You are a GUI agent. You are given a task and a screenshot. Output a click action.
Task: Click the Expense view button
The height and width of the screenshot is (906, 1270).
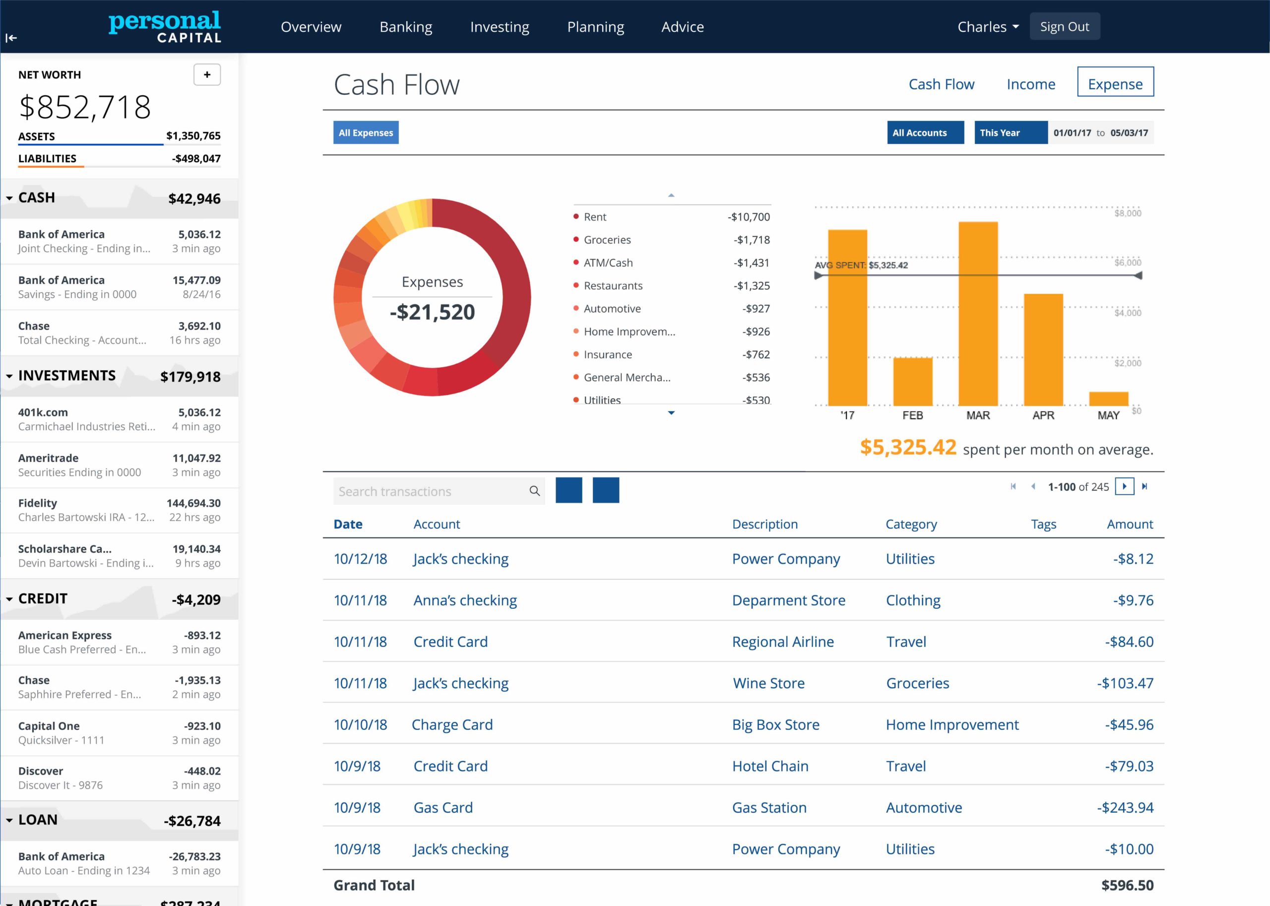pyautogui.click(x=1115, y=83)
